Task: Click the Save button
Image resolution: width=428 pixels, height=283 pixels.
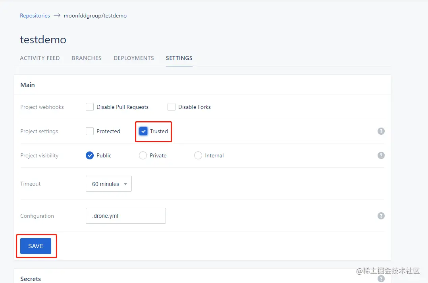Action: point(36,246)
